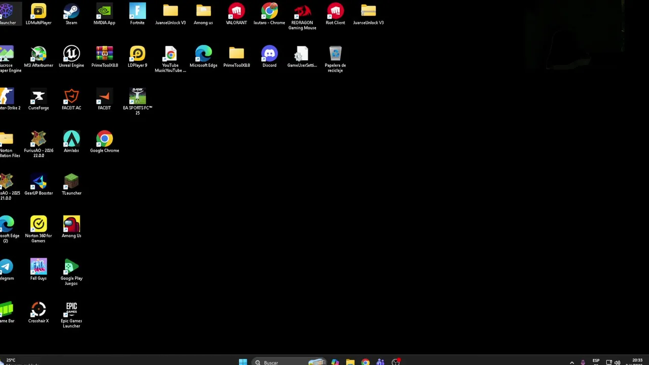This screenshot has height=365, width=649.
Task: Open the YouTube Music shortcut icon
Action: point(170,59)
